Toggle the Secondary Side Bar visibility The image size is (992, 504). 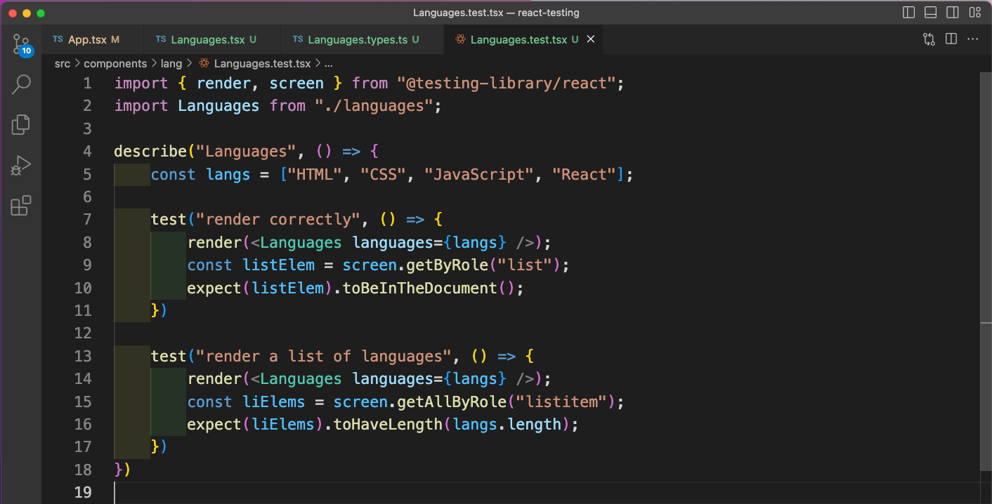pos(953,12)
